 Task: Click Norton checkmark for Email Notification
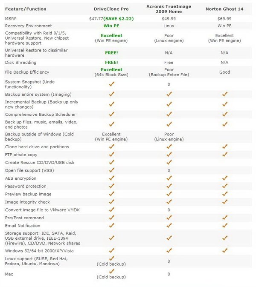[x=225, y=225]
